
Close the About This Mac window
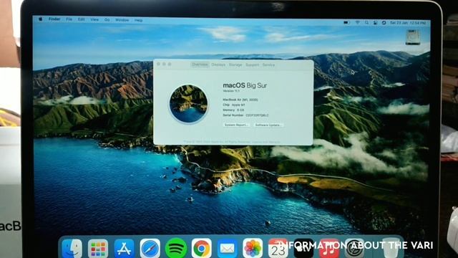coord(159,64)
